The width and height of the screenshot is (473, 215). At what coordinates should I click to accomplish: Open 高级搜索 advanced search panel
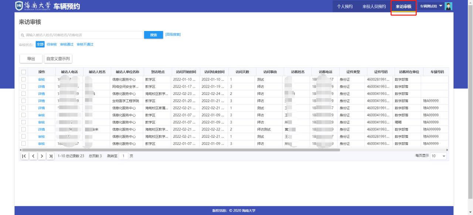[173, 35]
